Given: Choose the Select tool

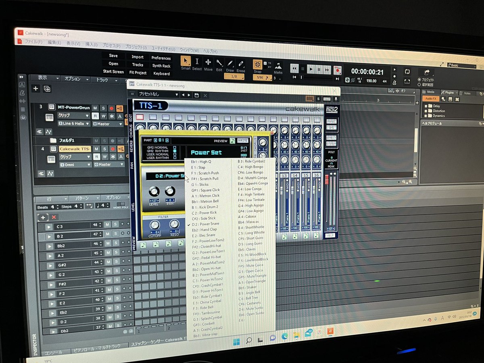Looking at the screenshot, I should coord(197,62).
